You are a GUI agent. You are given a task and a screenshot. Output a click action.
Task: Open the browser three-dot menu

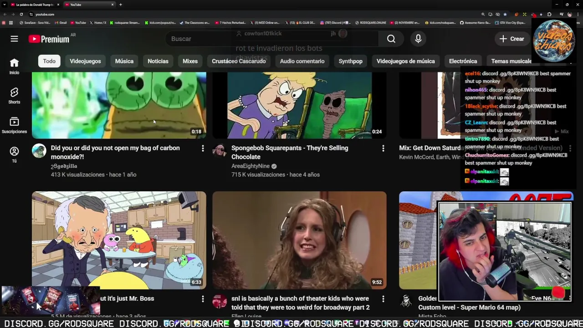[x=578, y=14]
